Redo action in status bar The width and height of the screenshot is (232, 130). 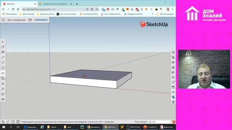pos(8,122)
